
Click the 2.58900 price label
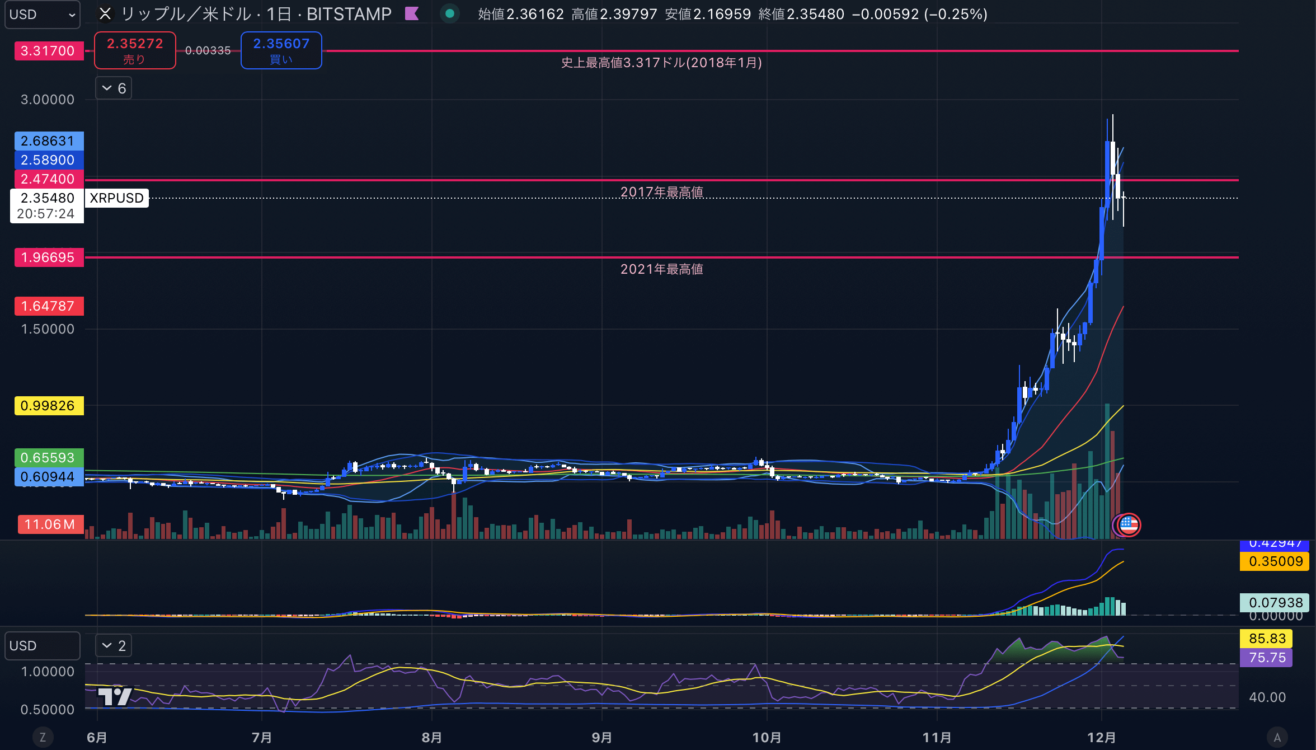49,160
